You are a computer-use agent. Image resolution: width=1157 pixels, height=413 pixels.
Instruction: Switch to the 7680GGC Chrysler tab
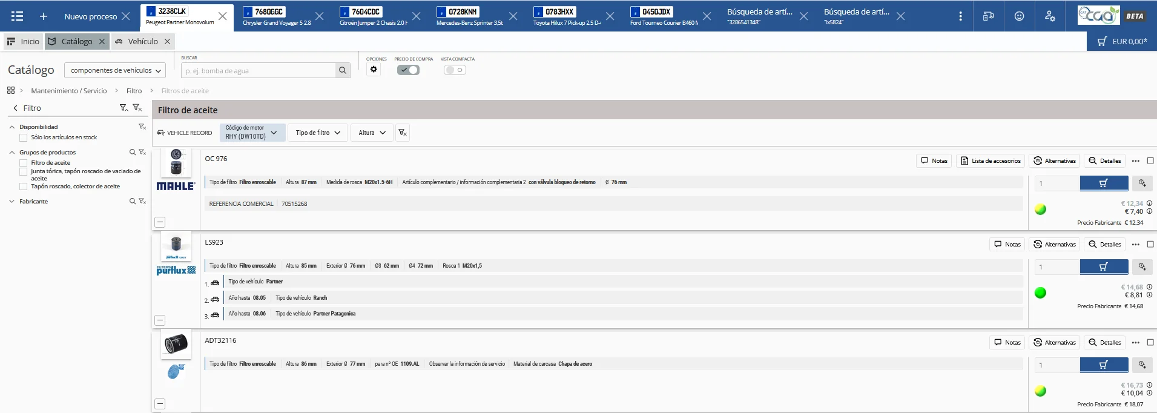coord(276,16)
